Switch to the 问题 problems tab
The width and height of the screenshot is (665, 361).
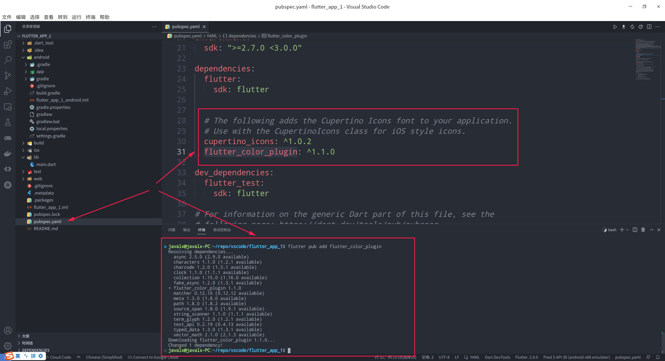coord(172,230)
